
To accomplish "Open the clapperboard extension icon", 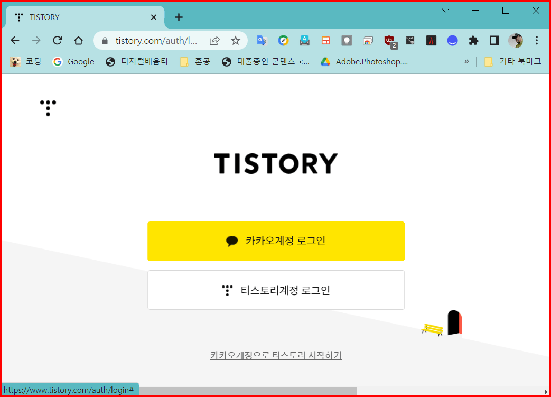I will 410,41.
